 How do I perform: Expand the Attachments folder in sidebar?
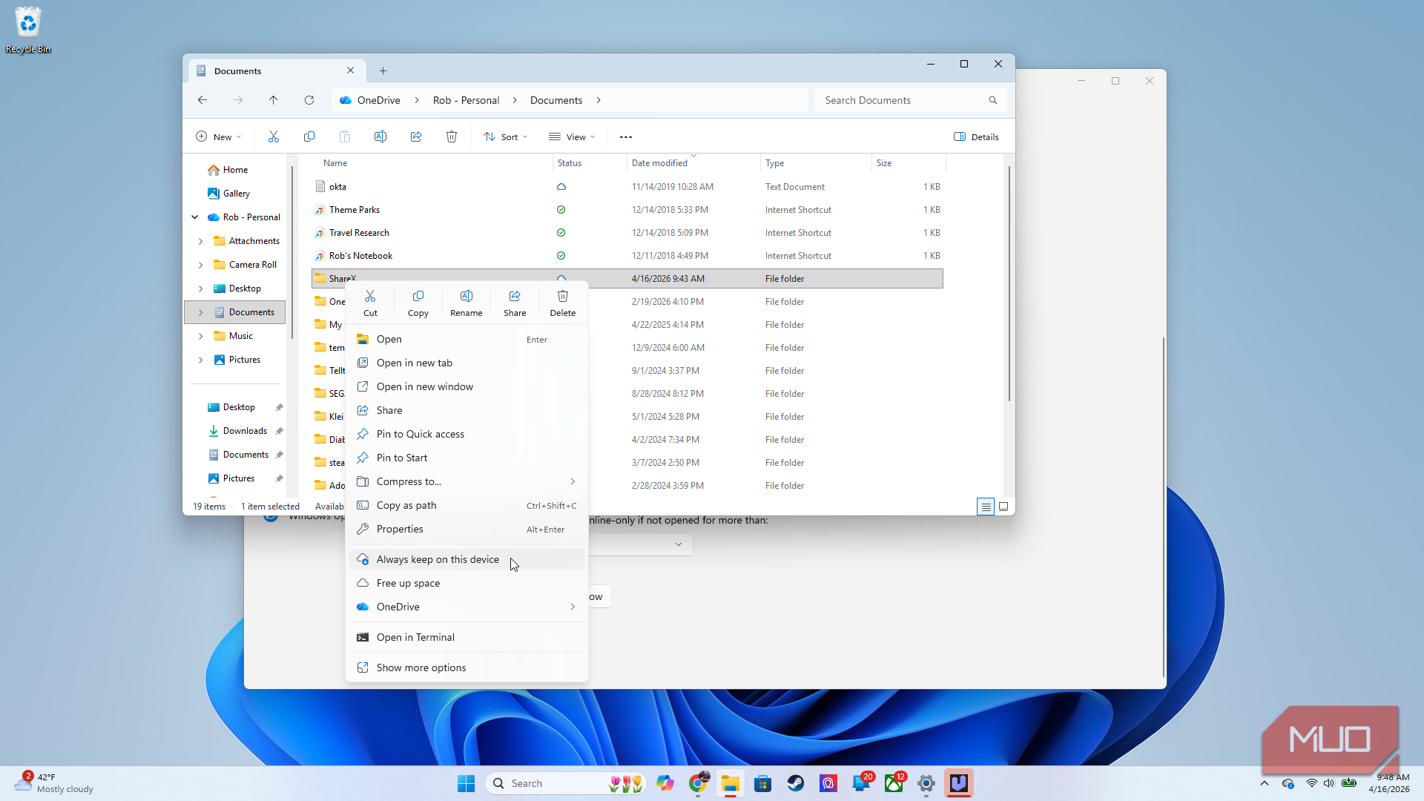point(200,241)
